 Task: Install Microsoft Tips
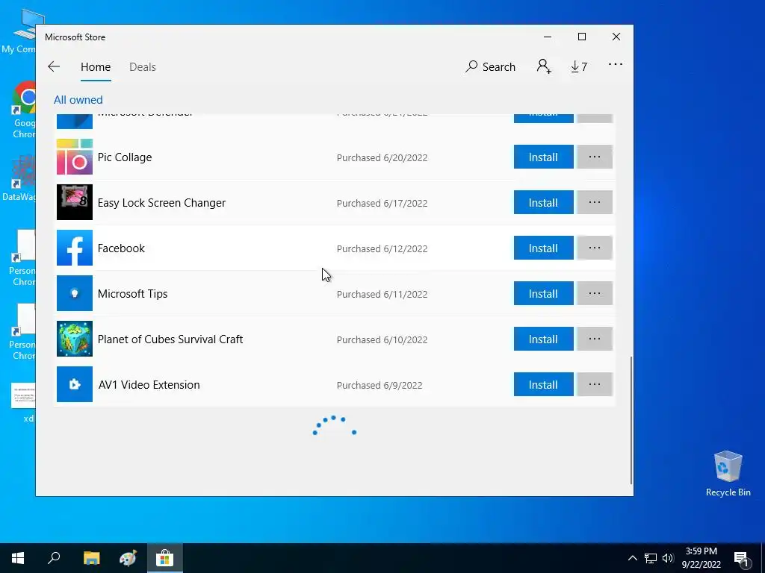point(544,293)
